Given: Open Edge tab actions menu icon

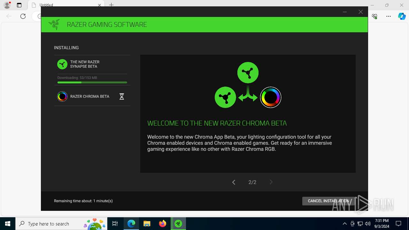Looking at the screenshot, I should coord(19,5).
